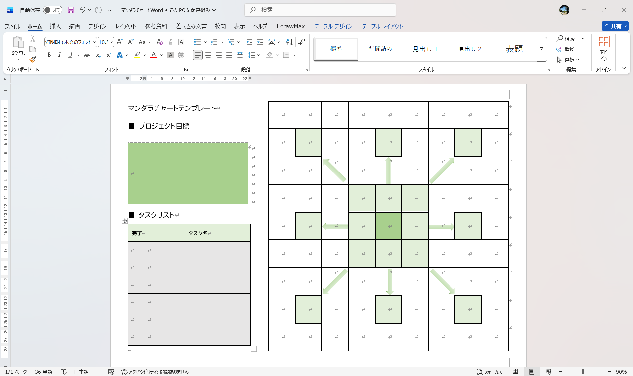The height and width of the screenshot is (376, 633).
Task: Adjust the zoom slider in status bar
Action: 583,372
